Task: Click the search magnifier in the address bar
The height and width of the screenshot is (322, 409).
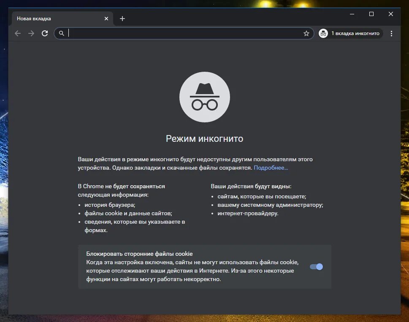Action: tap(61, 33)
